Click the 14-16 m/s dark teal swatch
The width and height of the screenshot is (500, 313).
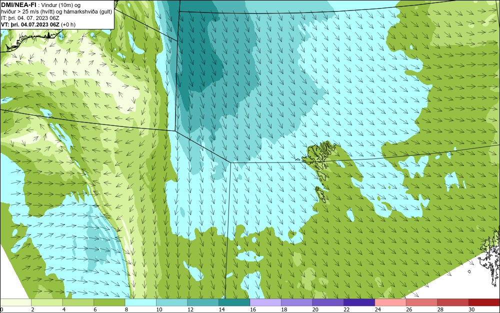point(234,302)
